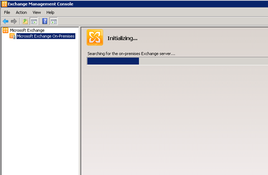268x175 pixels.
Task: Click the 'Initializing...' heading text
Action: pyautogui.click(x=122, y=38)
